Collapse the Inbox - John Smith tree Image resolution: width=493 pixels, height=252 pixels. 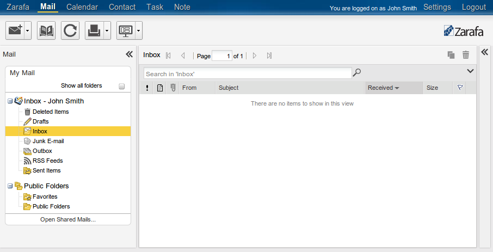(10, 101)
